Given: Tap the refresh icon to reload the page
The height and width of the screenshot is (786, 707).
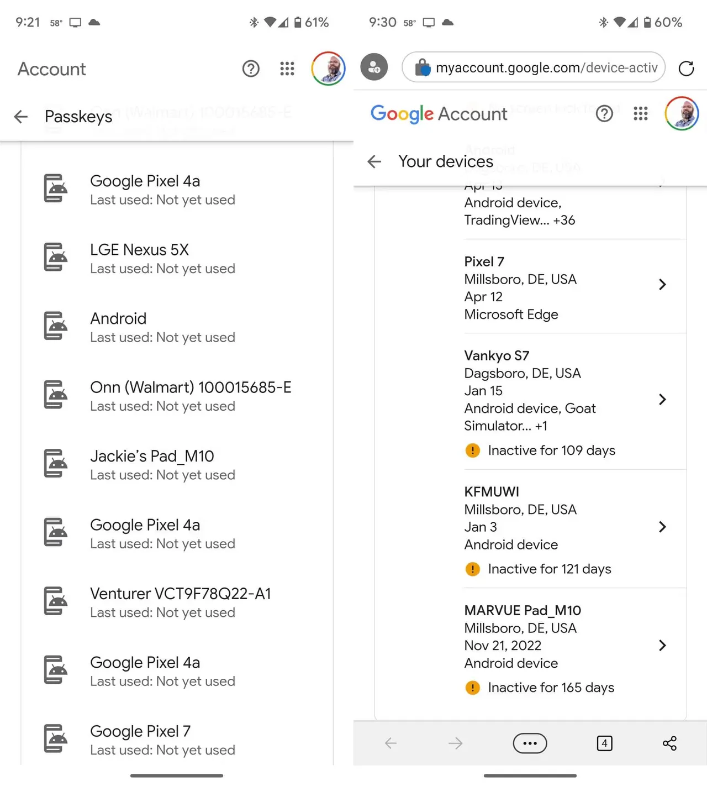Looking at the screenshot, I should [686, 69].
